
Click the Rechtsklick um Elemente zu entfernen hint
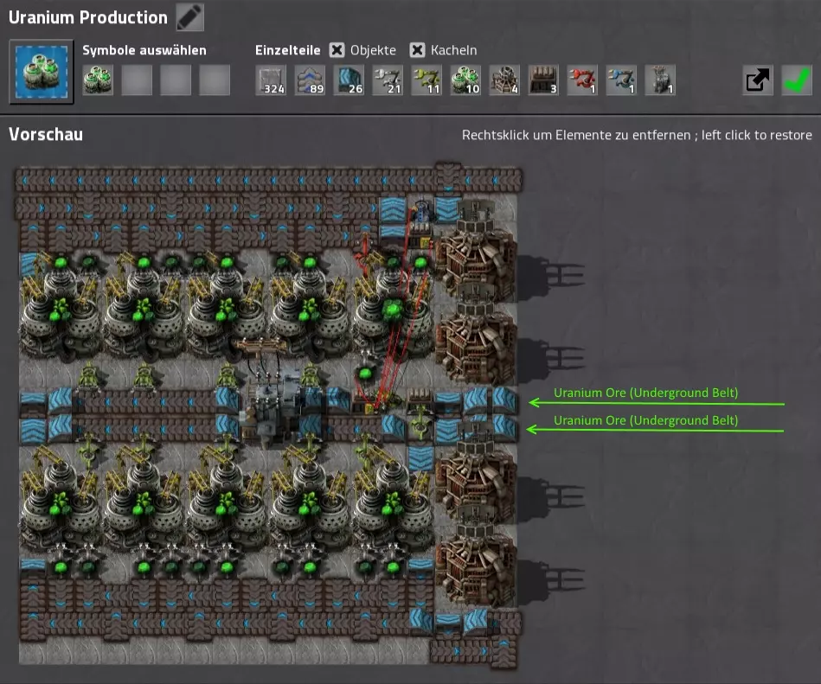637,135
